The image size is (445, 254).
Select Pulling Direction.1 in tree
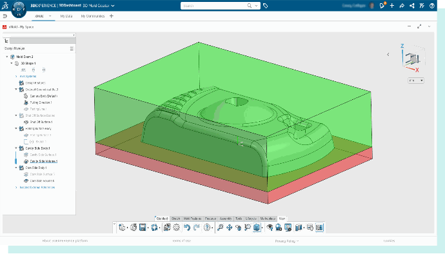pos(41,103)
